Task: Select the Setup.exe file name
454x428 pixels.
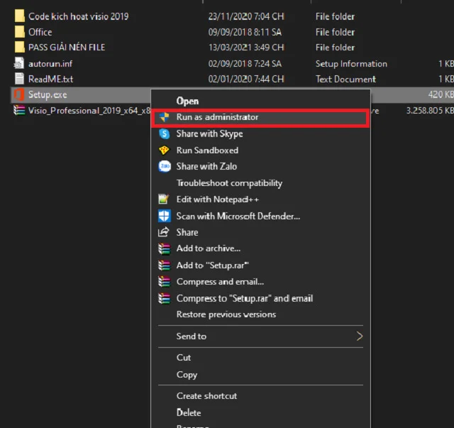Action: (x=48, y=95)
